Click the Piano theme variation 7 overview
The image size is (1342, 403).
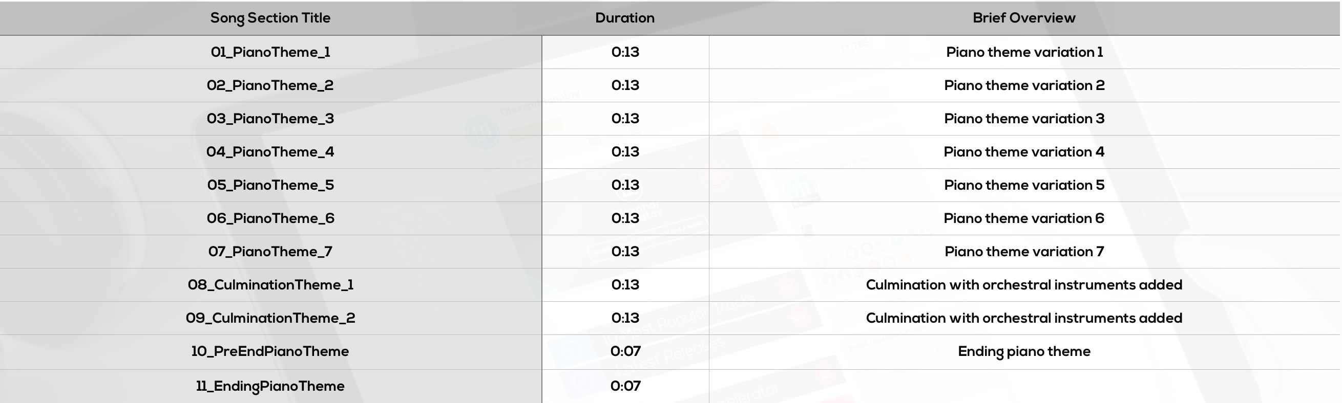click(1024, 252)
